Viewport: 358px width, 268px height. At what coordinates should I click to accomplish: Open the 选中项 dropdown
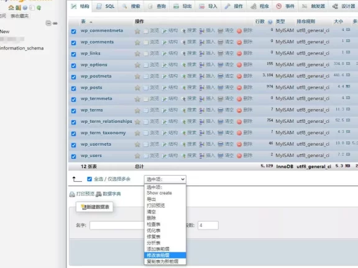pos(165,179)
